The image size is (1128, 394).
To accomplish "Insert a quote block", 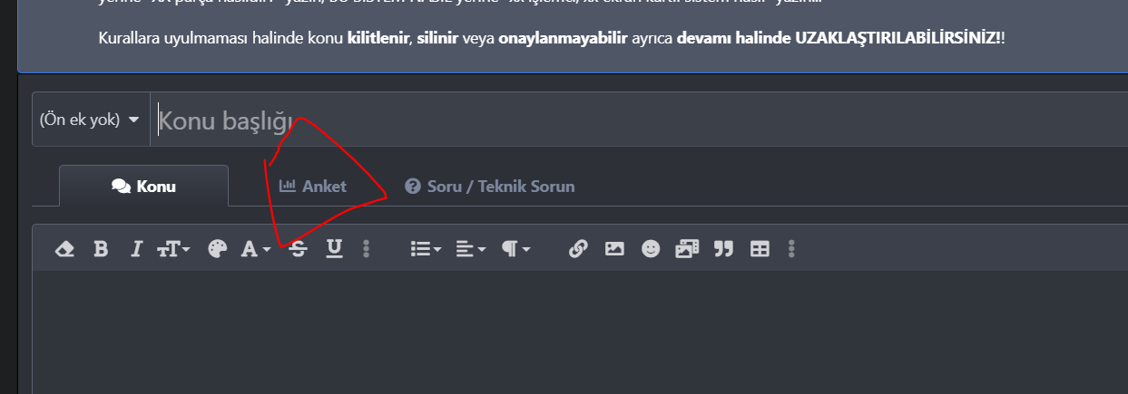I will [x=723, y=249].
